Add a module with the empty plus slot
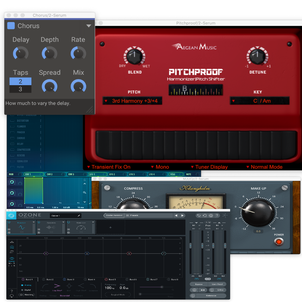This screenshot has height=302, width=302. (110, 227)
